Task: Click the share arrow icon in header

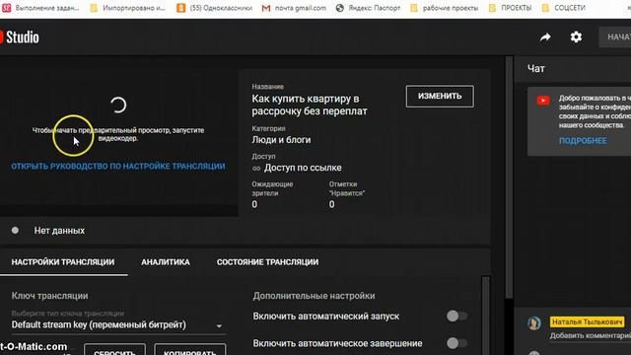Action: pos(545,37)
